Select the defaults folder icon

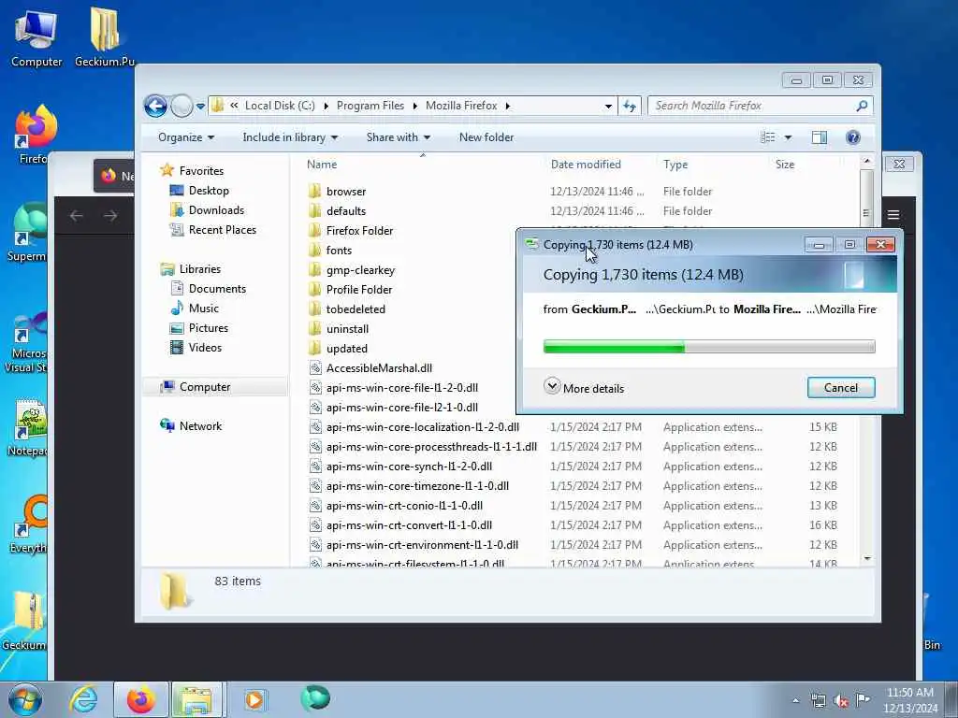coord(314,210)
